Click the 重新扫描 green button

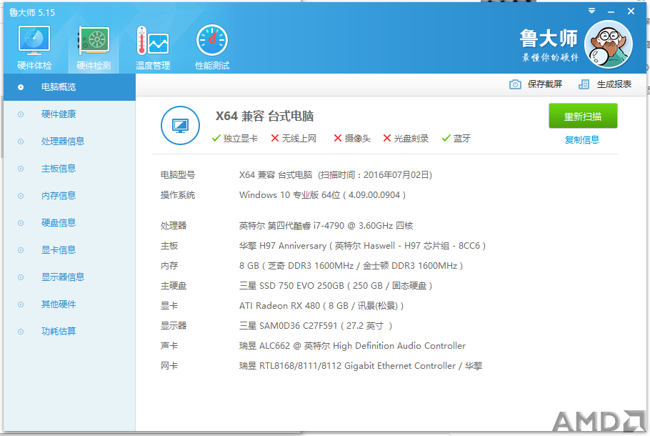(x=583, y=117)
